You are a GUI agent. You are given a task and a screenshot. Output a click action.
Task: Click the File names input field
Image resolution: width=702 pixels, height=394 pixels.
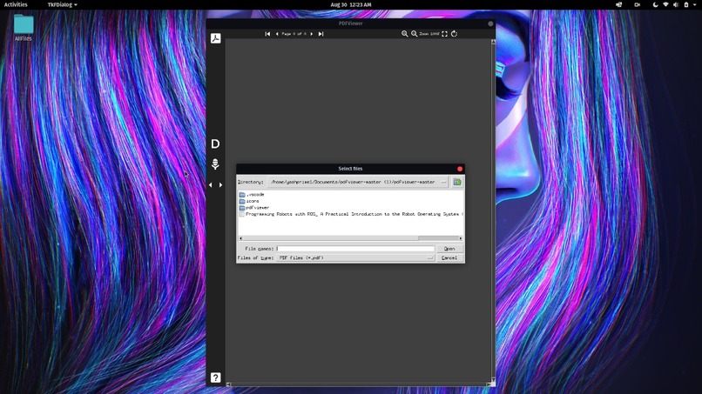[355, 249]
